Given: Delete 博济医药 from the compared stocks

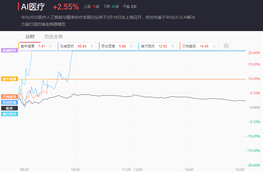Looking at the screenshot, I should [172, 46].
